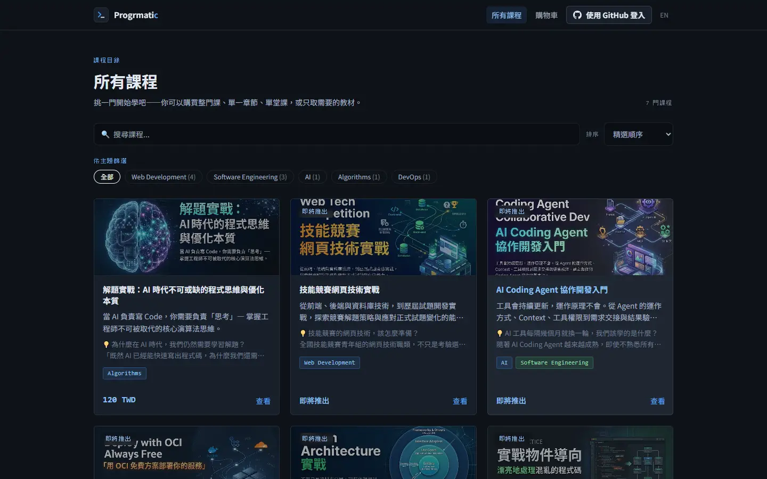The height and width of the screenshot is (479, 767).
Task: Open the OCI Always Free course thumbnail
Action: (x=186, y=452)
